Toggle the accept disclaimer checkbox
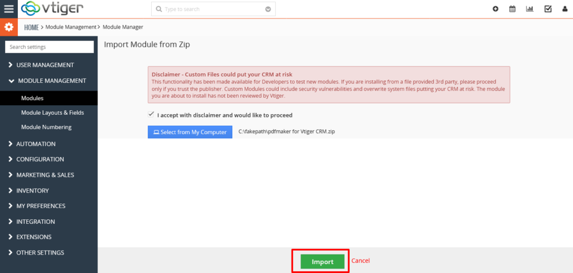The width and height of the screenshot is (573, 273). [x=151, y=114]
